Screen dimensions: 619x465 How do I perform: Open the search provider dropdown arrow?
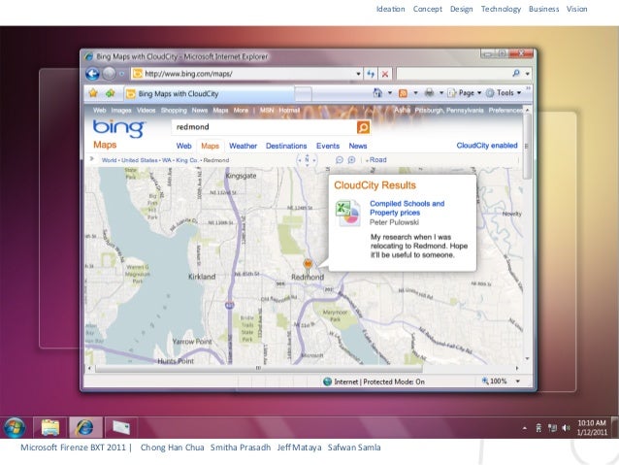pos(528,74)
